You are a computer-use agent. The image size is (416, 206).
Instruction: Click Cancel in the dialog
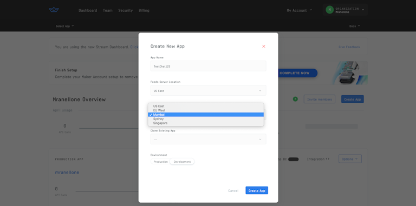coord(233,191)
